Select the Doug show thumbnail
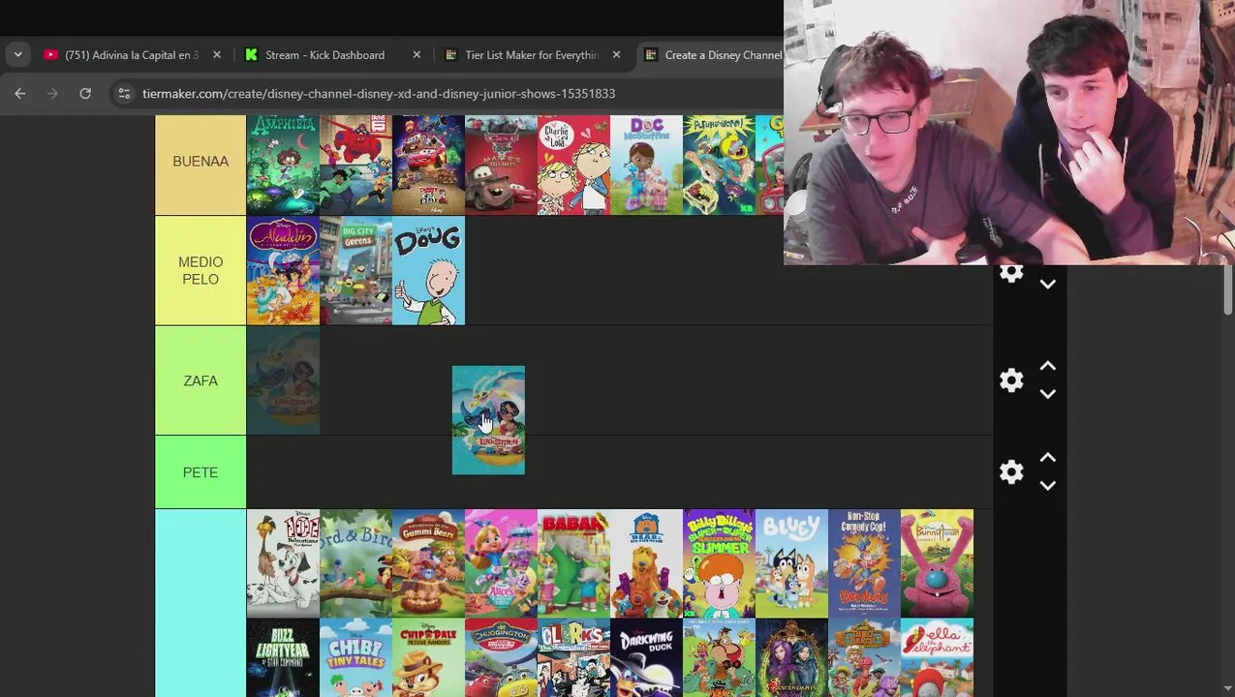Viewport: 1235px width, 697px height. pyautogui.click(x=428, y=270)
